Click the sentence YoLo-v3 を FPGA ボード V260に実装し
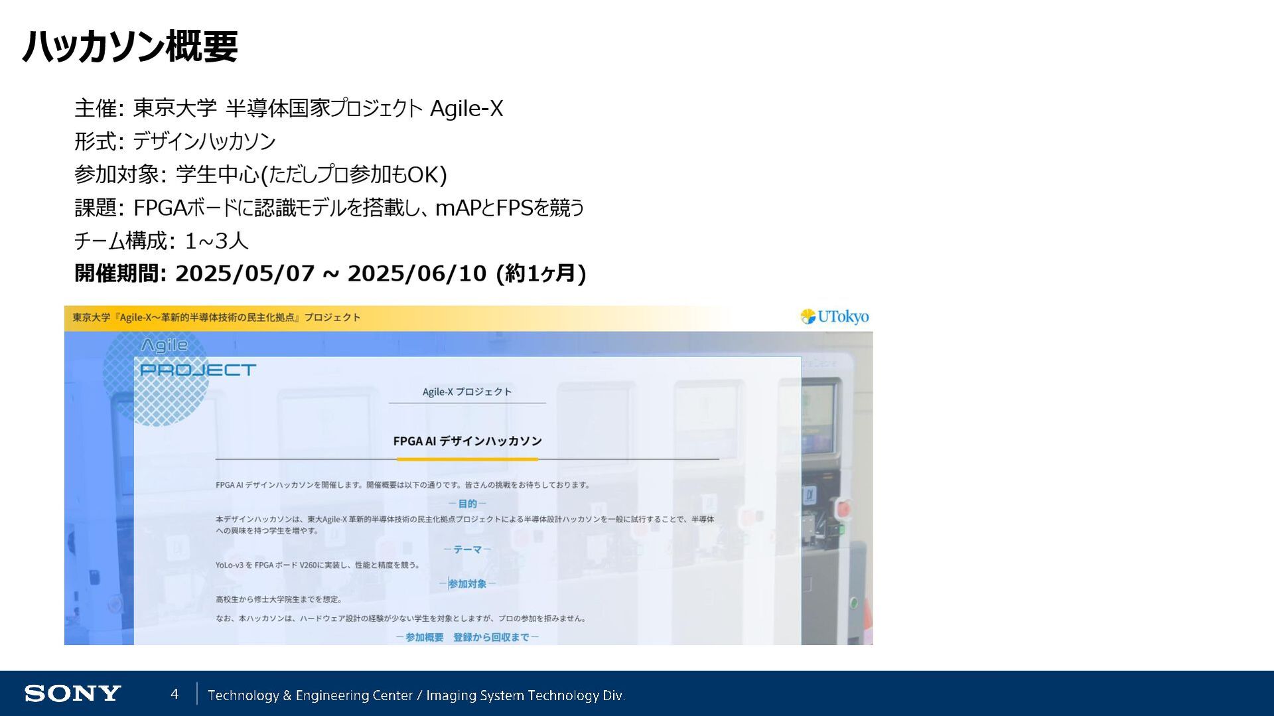 pyautogui.click(x=318, y=565)
